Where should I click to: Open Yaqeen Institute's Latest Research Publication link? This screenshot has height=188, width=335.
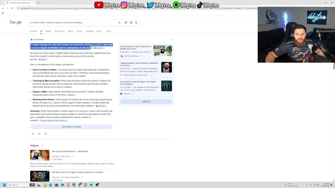coord(139,64)
